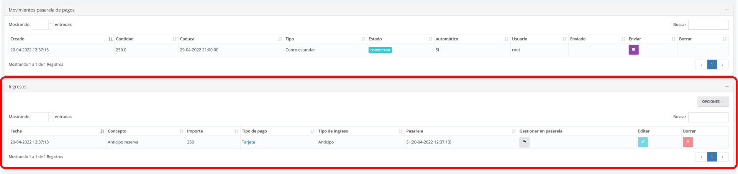Image resolution: width=738 pixels, height=174 pixels.
Task: Open entries count dropdown in payment movements
Action: [42, 24]
